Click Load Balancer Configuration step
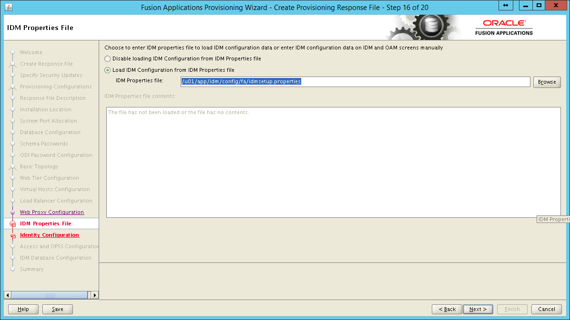 [56, 201]
